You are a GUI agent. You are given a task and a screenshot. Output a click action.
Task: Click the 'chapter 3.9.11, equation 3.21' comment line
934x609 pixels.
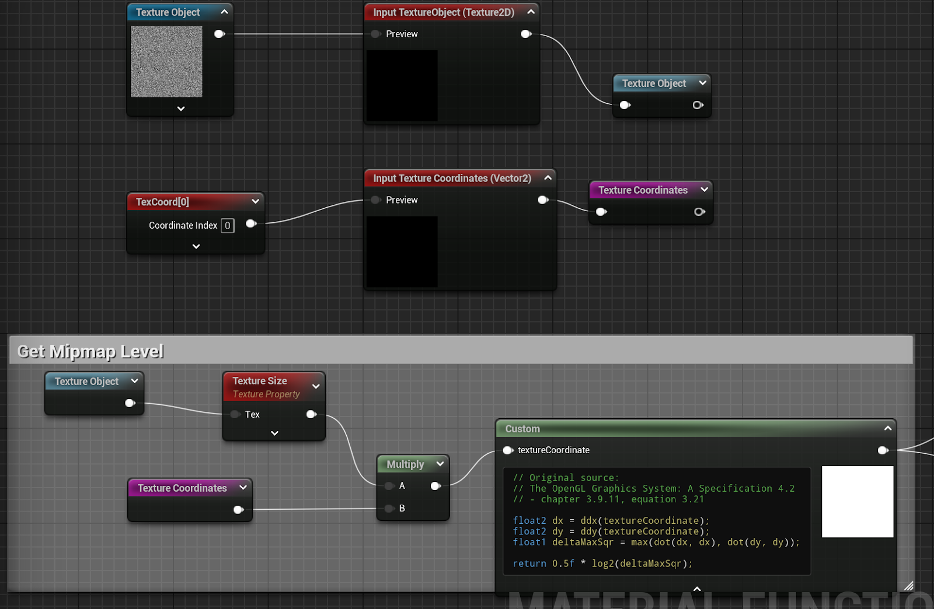[x=608, y=499]
